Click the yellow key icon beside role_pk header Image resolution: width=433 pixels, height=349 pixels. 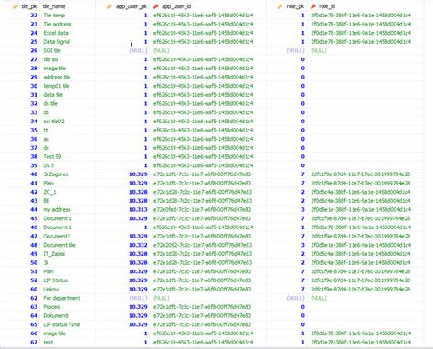(x=280, y=6)
